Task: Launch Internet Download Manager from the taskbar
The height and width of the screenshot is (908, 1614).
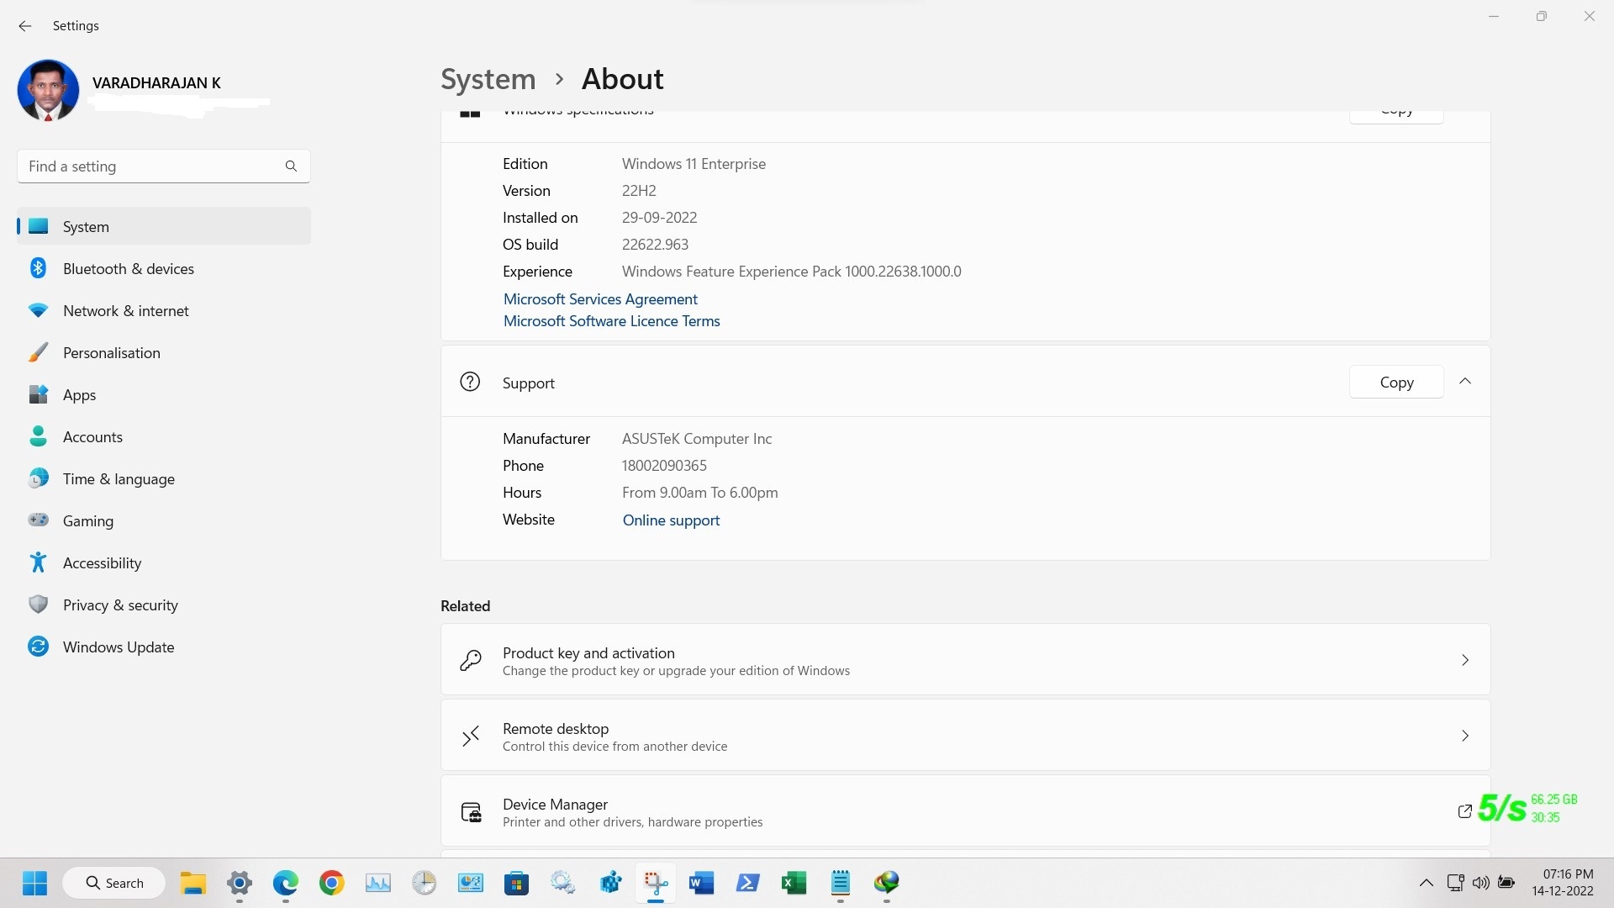Action: 886,883
